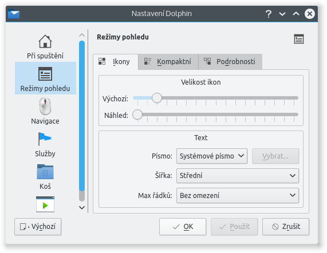Confirm settings with the OK button

click(x=183, y=227)
